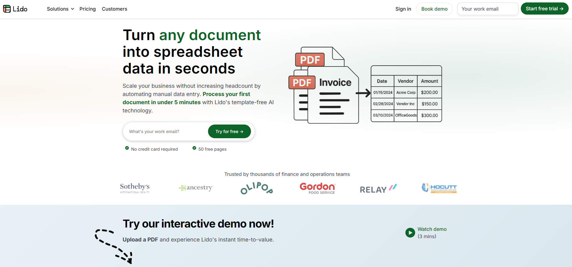This screenshot has height=267, width=572.
Task: Click the play icon for Watch demo
Action: click(x=410, y=233)
